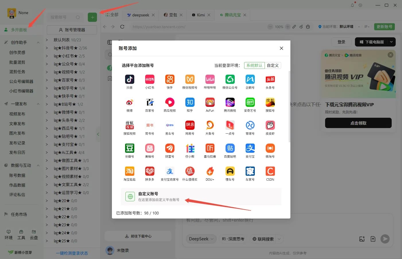Click the green plus to add an account
This screenshot has height=259, width=402.
click(92, 17)
